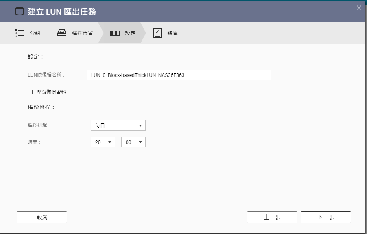Switch to the 選擇位置 wizard step
367x234 pixels.
click(x=83, y=33)
